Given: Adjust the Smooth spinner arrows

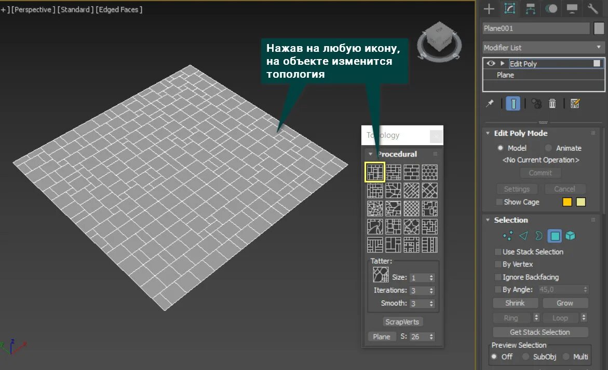Looking at the screenshot, I should point(431,304).
